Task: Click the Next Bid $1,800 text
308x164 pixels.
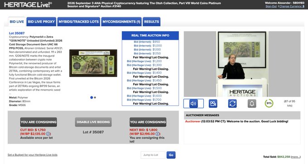Action: coord(144,130)
